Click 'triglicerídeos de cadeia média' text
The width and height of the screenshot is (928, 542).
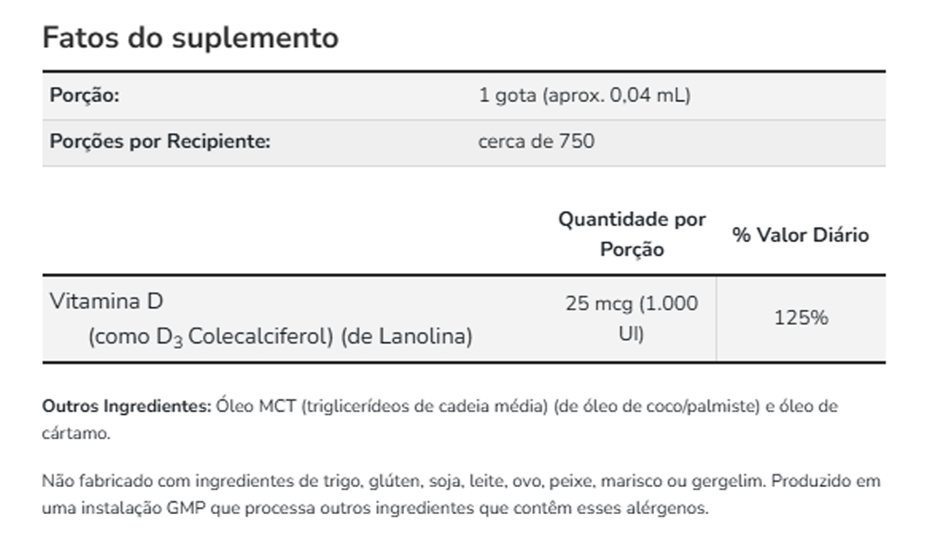425,407
